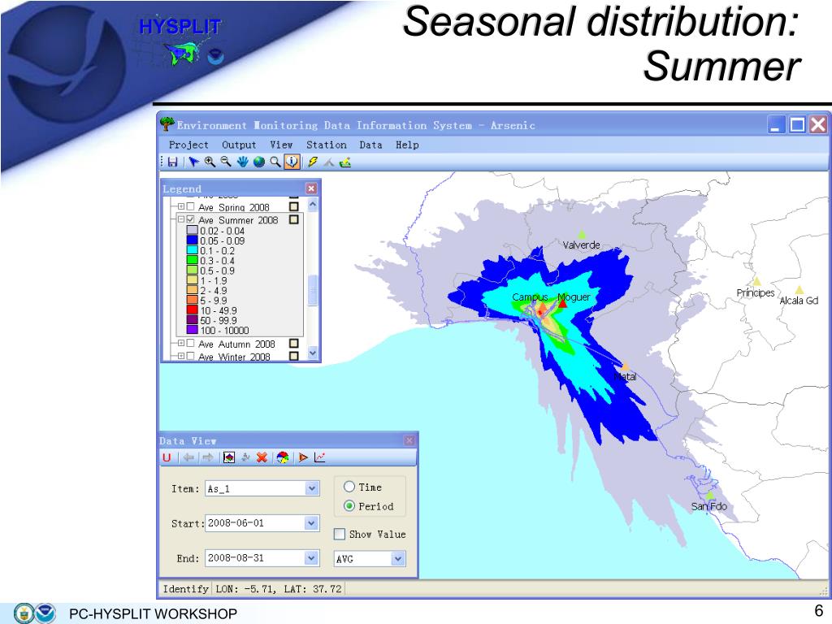This screenshot has height=624, width=832.
Task: Click layer symbol box for Ave Summer 2008
Action: tap(294, 219)
